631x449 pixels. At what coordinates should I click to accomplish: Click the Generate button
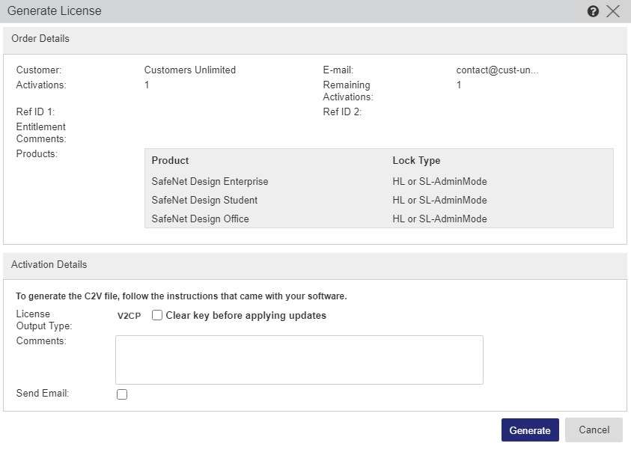click(x=530, y=430)
